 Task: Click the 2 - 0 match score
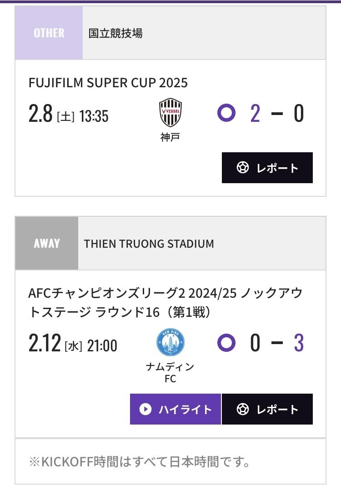(x=276, y=113)
